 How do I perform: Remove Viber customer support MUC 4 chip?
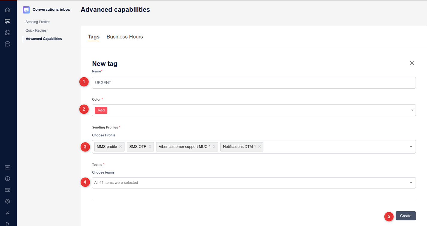coord(214,147)
